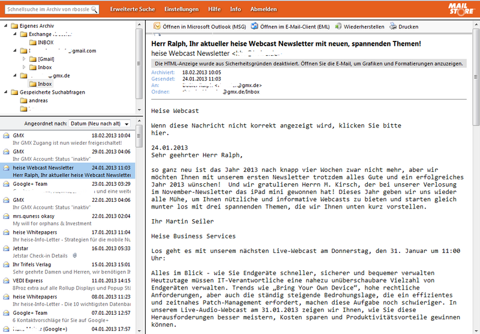Click the E-Mail-Client EML icon
Screen dimensions: 480x334
coord(254,26)
